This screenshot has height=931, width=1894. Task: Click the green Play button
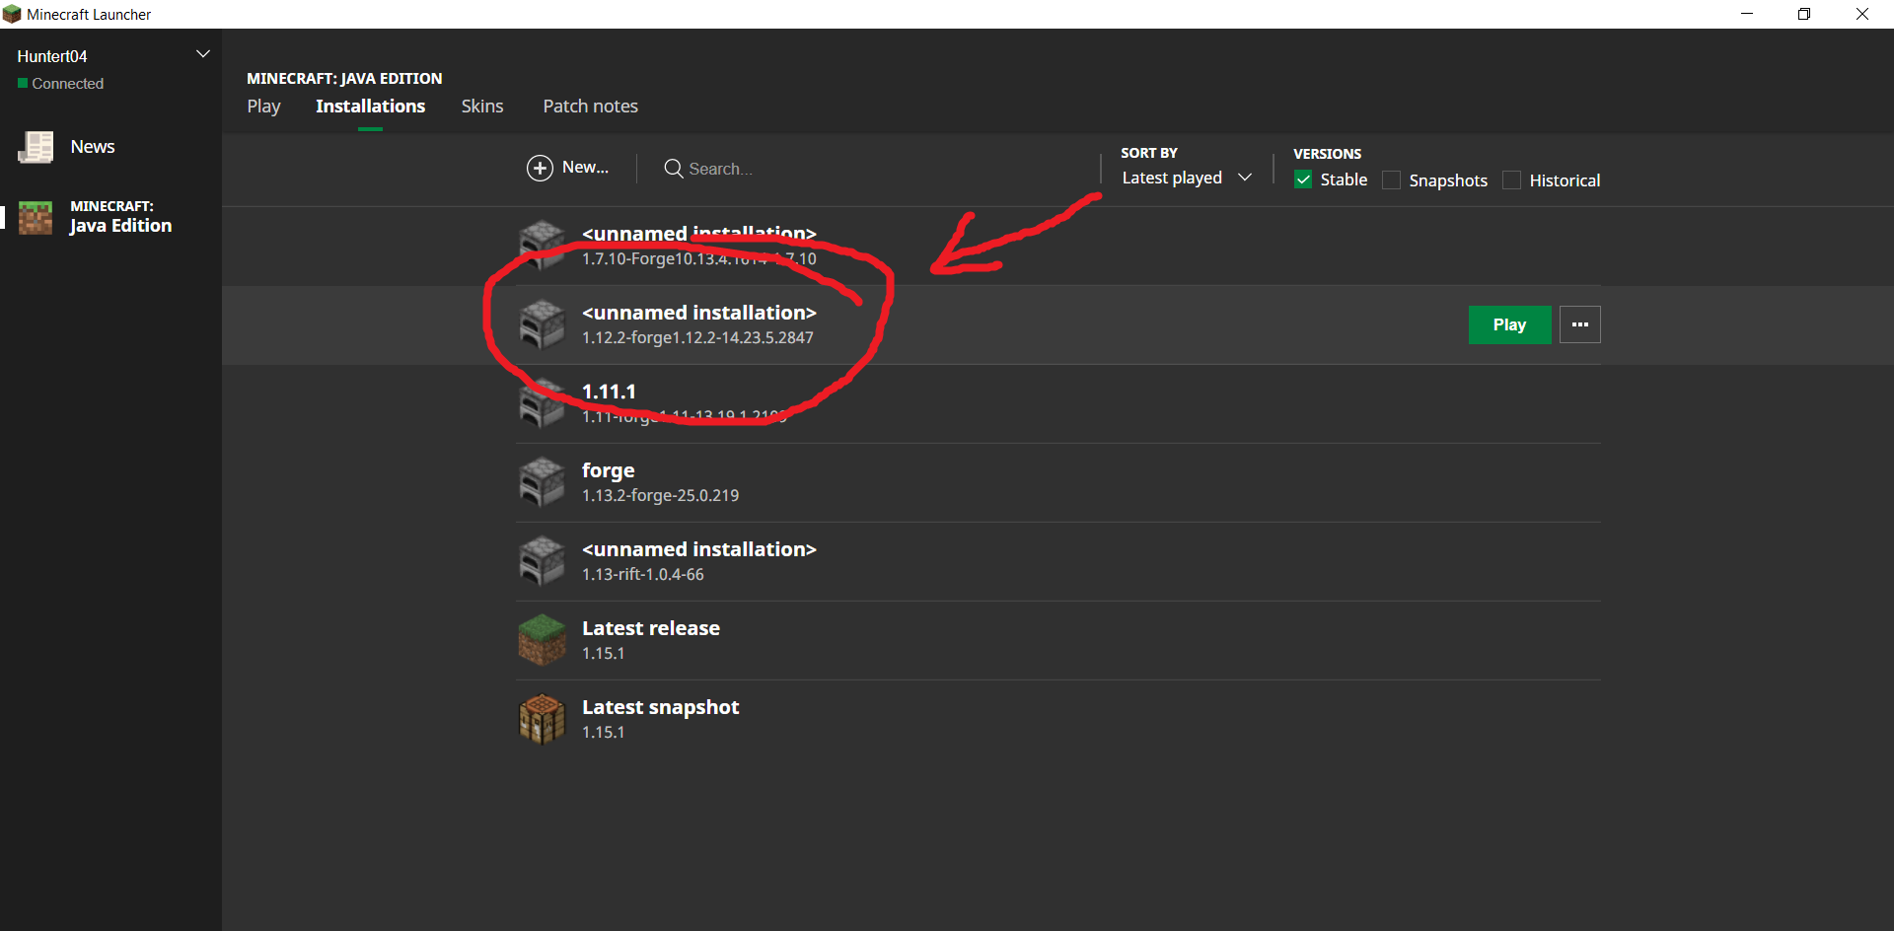(x=1509, y=324)
